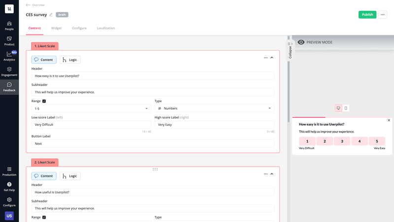The image size is (394, 222).
Task: Click the pencil icon beside CES survey
Action: point(51,15)
